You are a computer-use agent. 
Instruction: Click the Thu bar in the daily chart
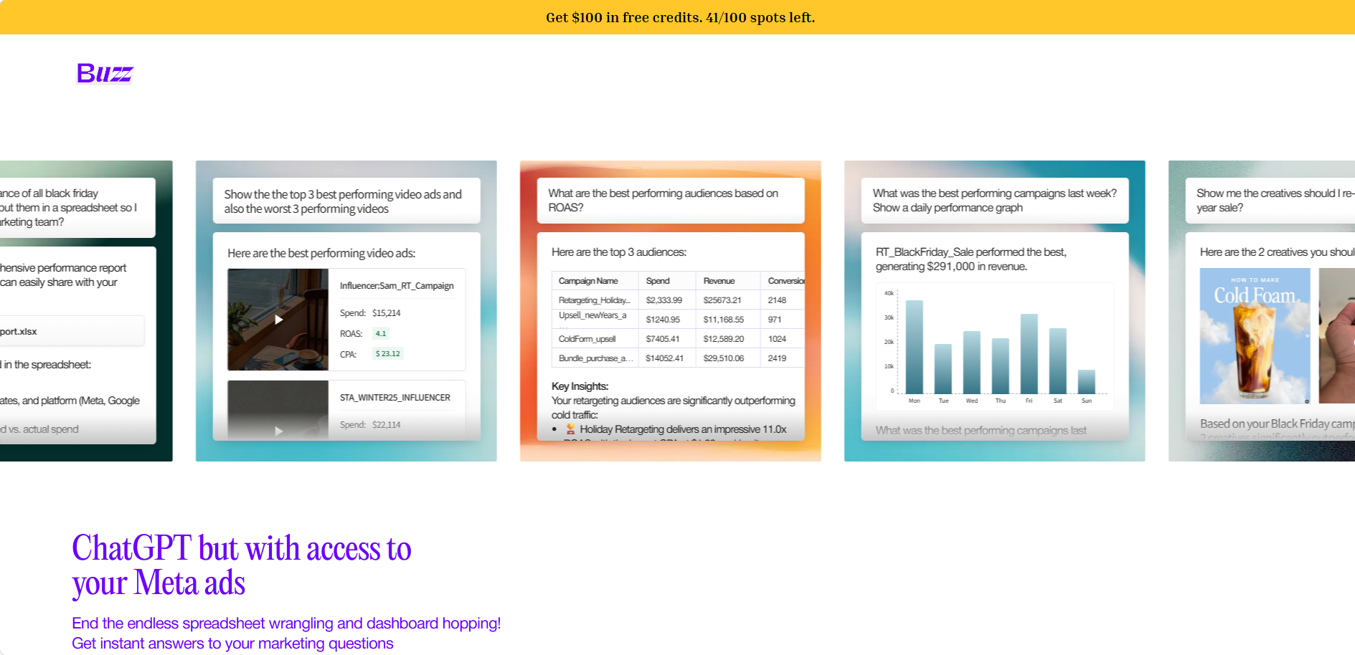click(1001, 366)
